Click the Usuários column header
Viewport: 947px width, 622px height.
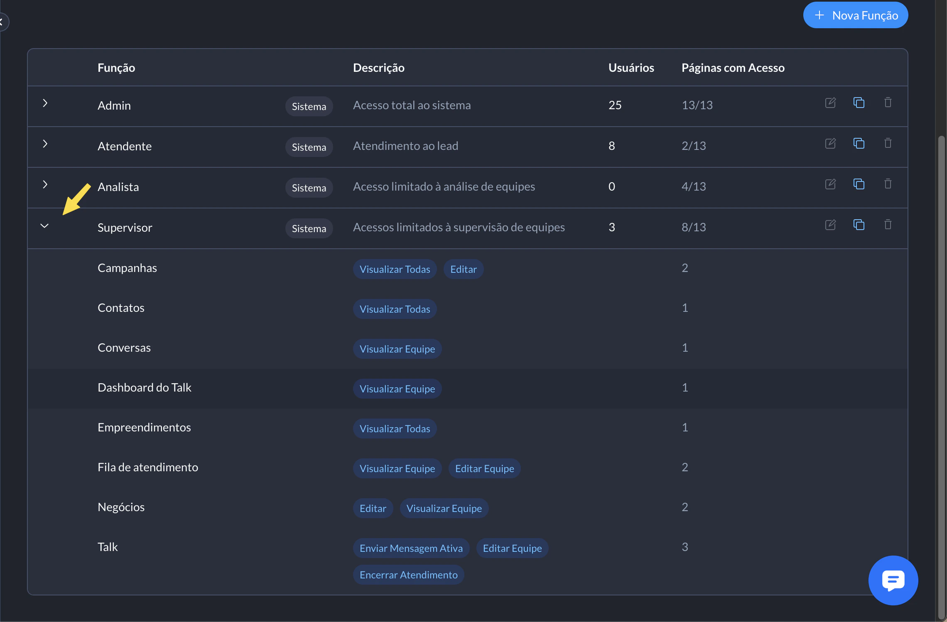click(631, 68)
